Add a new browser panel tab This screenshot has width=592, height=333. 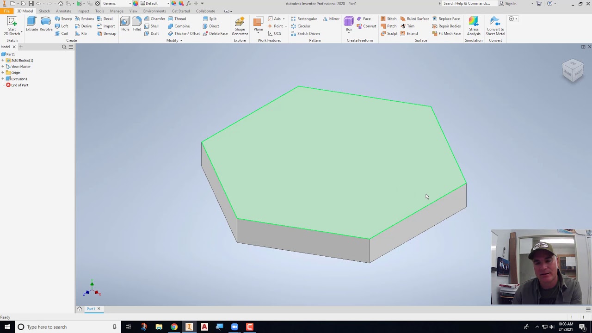tap(20, 47)
